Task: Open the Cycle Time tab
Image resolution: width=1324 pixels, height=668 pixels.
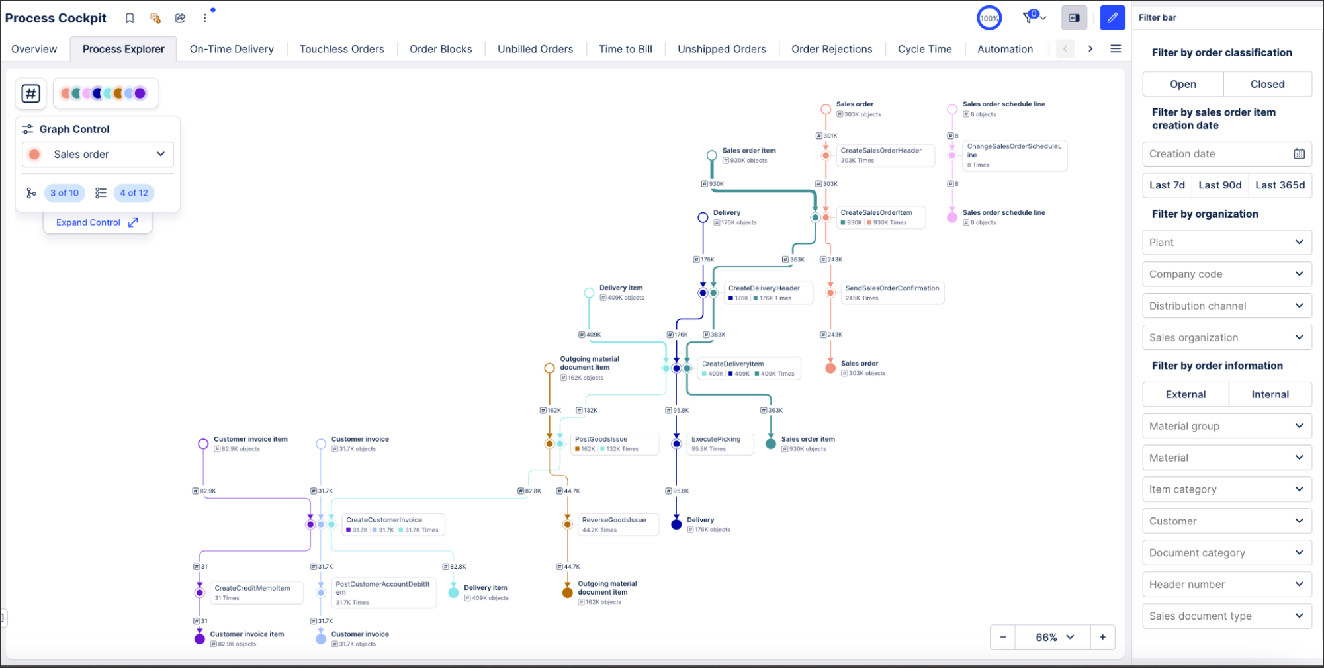Action: click(924, 49)
